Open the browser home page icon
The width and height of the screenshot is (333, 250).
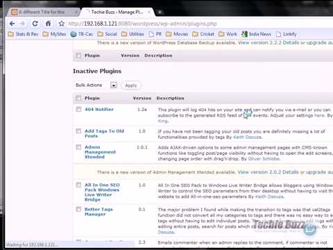tap(48, 24)
